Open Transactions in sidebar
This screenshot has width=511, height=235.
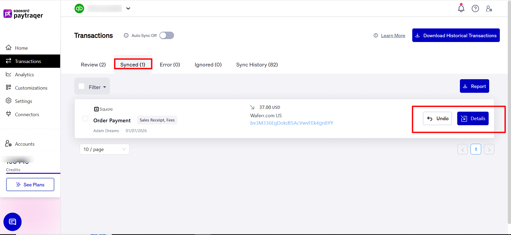click(30, 61)
